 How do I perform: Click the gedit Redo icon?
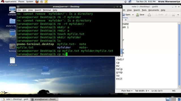point(166,15)
